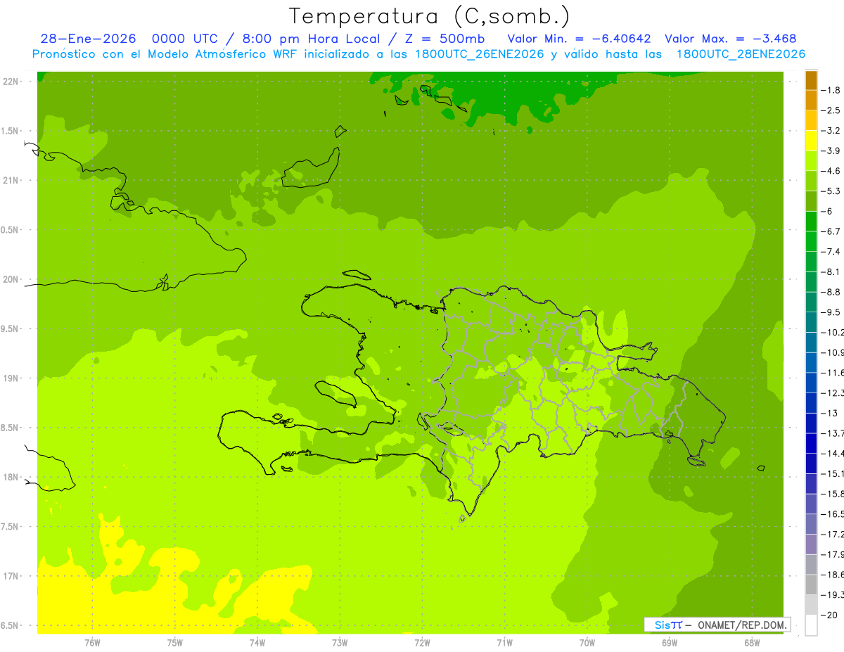The width and height of the screenshot is (844, 652).
Task: Click the "-9.5" legend value
Action: tap(831, 312)
